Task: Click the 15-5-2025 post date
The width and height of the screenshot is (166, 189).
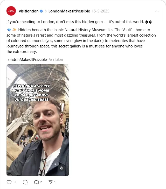Action: [100, 11]
